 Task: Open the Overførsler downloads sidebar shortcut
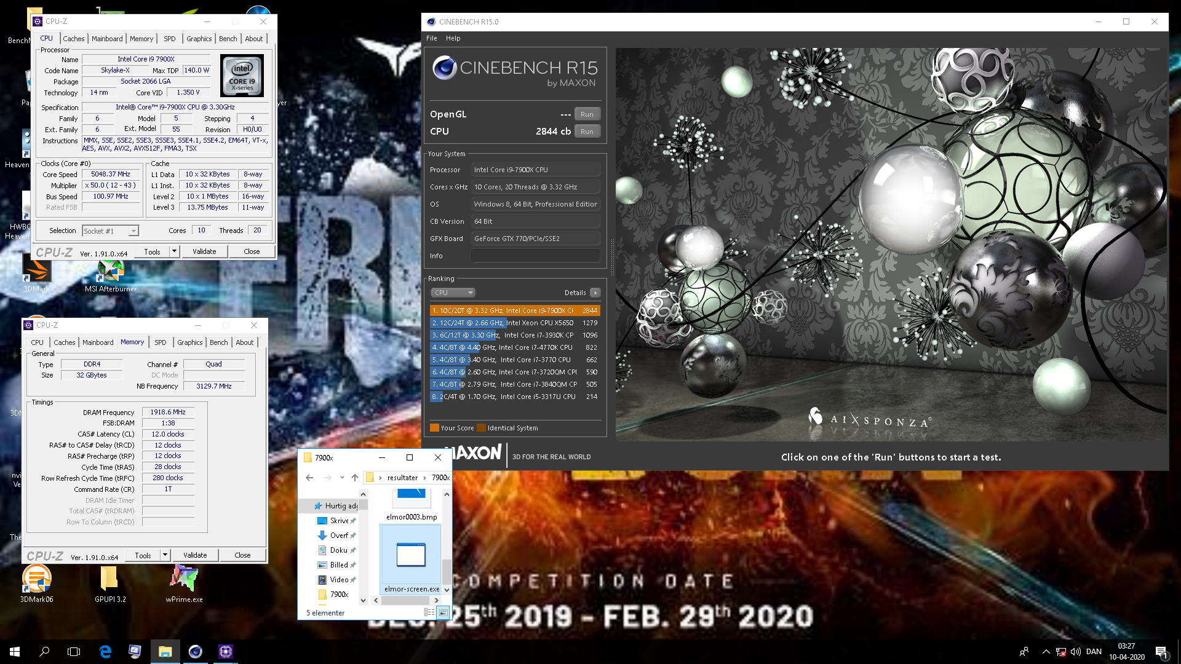(336, 536)
